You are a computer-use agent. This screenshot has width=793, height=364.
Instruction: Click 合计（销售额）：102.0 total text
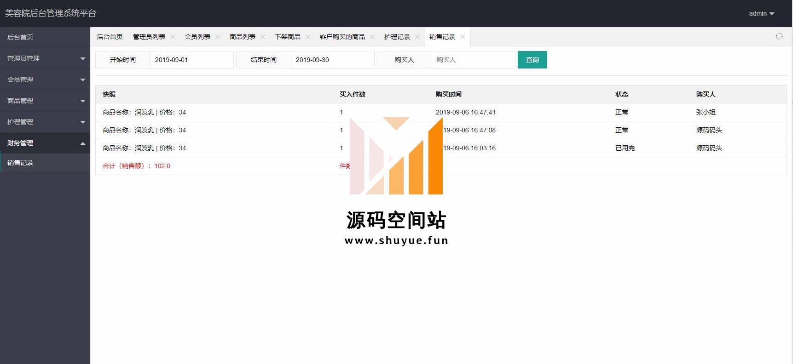pyautogui.click(x=136, y=166)
